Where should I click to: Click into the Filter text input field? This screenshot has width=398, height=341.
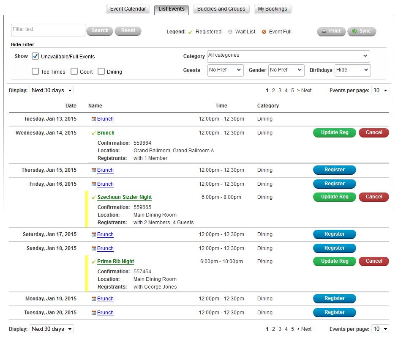(48, 30)
